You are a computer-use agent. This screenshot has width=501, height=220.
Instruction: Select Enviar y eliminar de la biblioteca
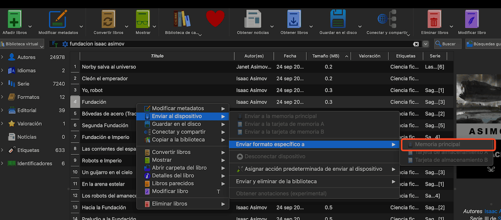click(x=276, y=181)
